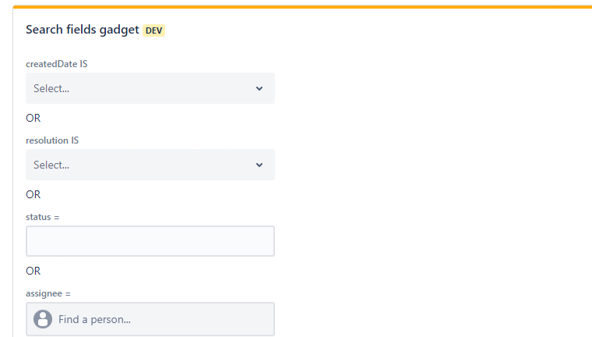Focus the assignee person picker field
The height and width of the screenshot is (337, 592).
pyautogui.click(x=150, y=319)
